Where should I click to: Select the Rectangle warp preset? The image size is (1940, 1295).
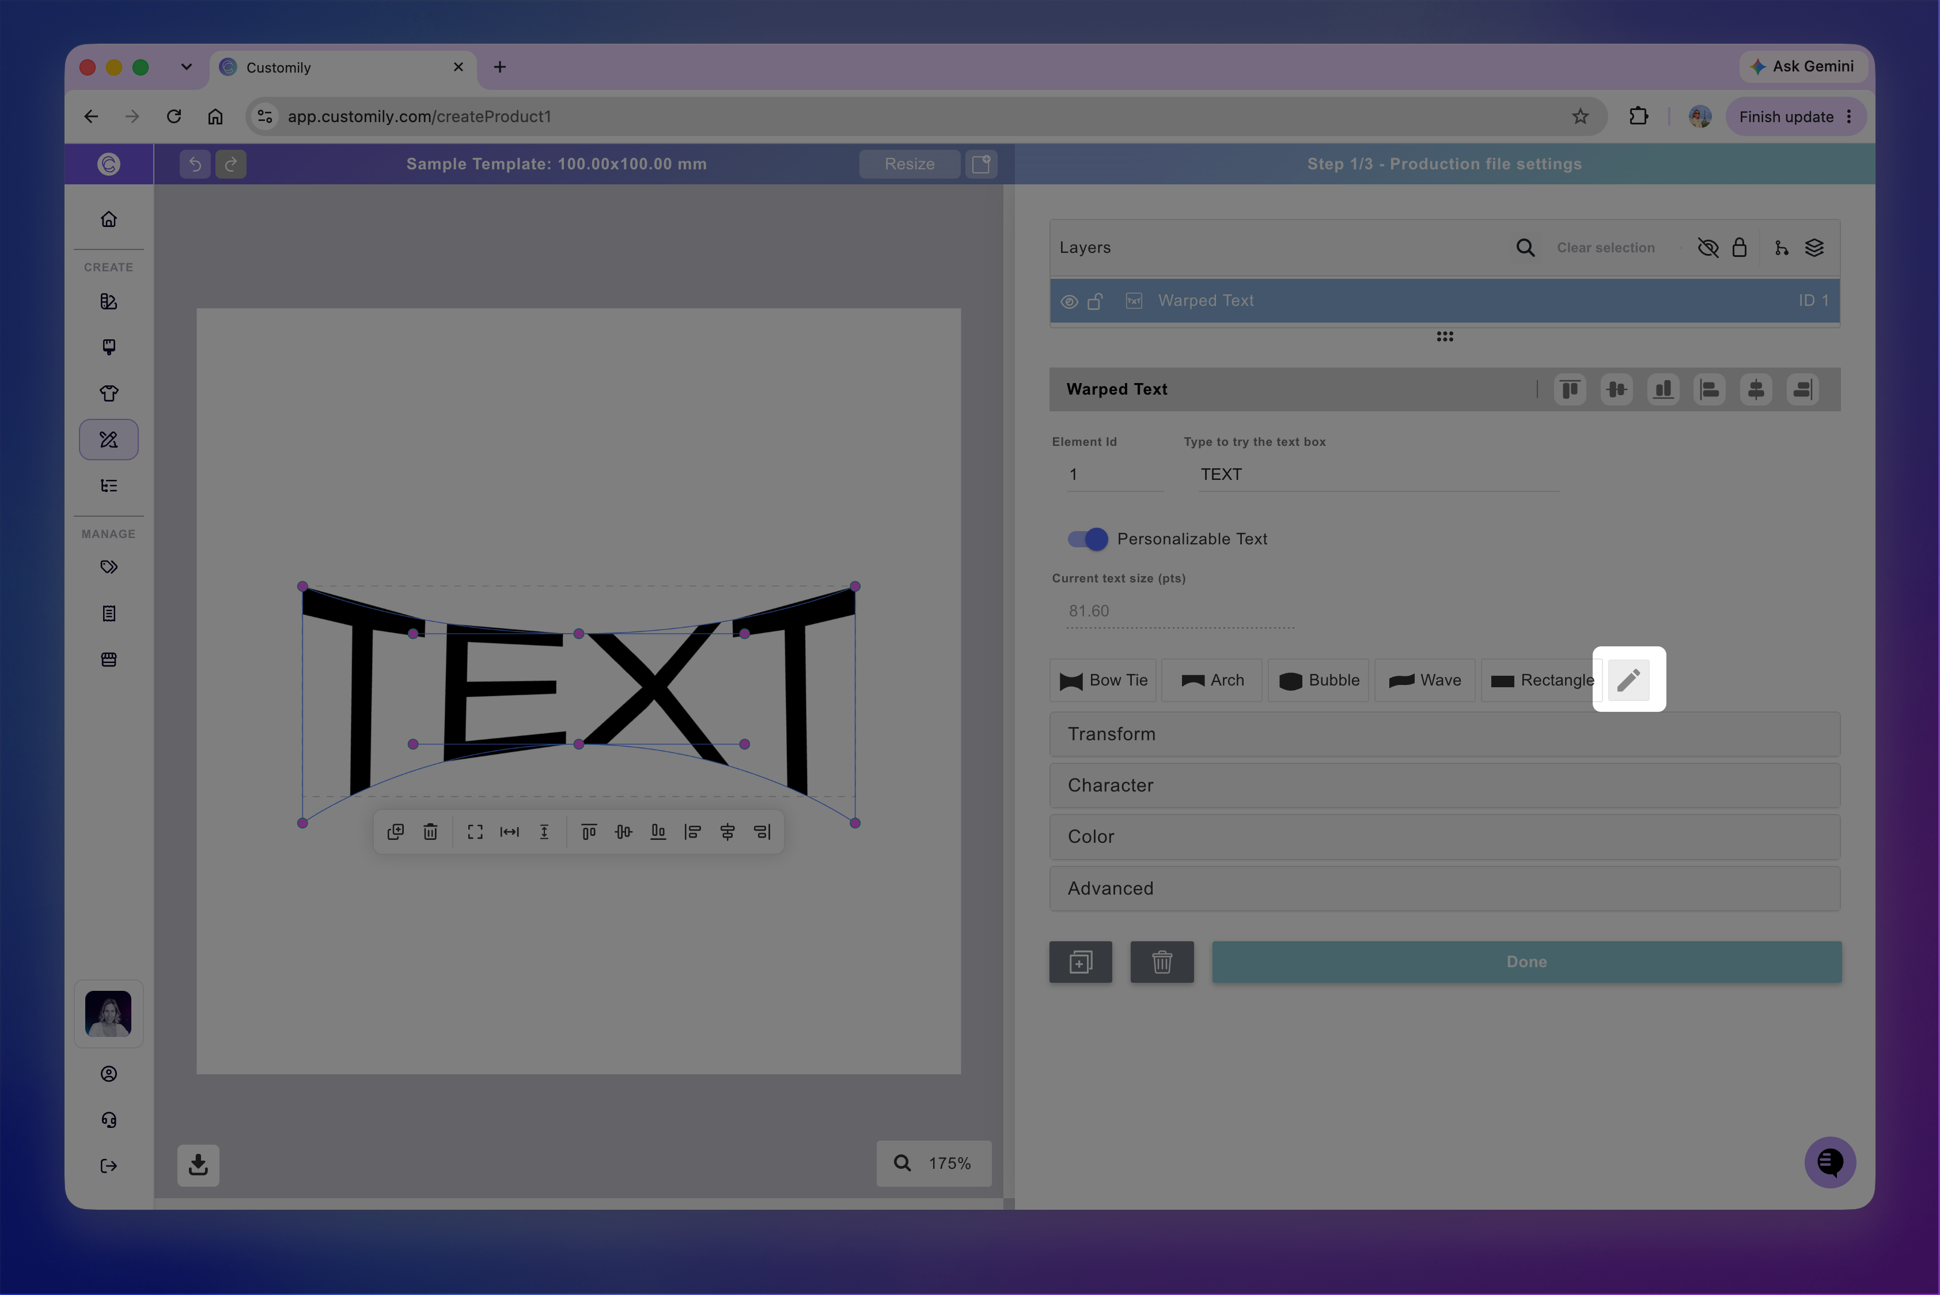coord(1541,680)
